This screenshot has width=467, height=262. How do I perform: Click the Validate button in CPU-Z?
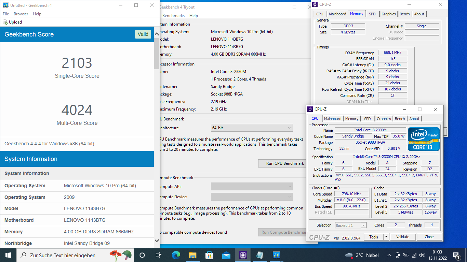403,237
